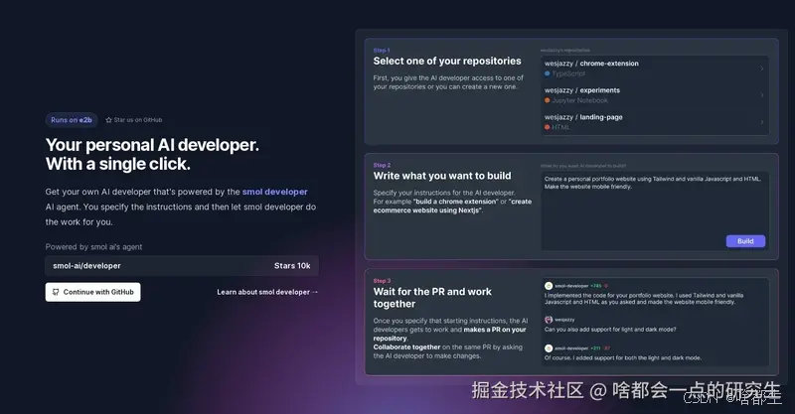795x414 pixels.
Task: Click the Build button
Action: click(x=745, y=241)
